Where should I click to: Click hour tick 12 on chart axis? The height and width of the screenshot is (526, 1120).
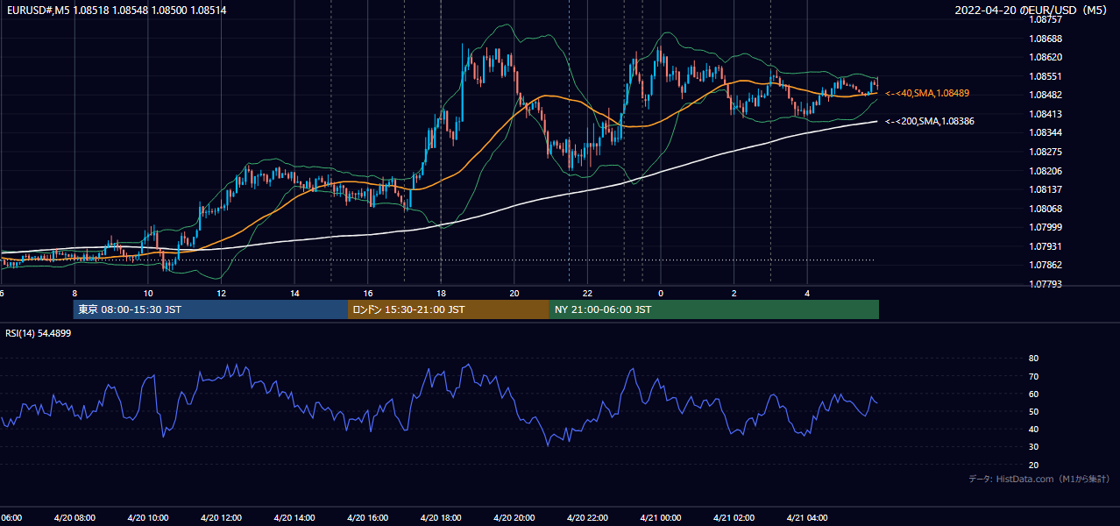pos(221,294)
